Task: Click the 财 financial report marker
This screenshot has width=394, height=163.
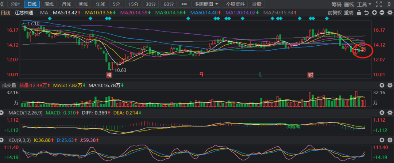Action: pos(310,75)
